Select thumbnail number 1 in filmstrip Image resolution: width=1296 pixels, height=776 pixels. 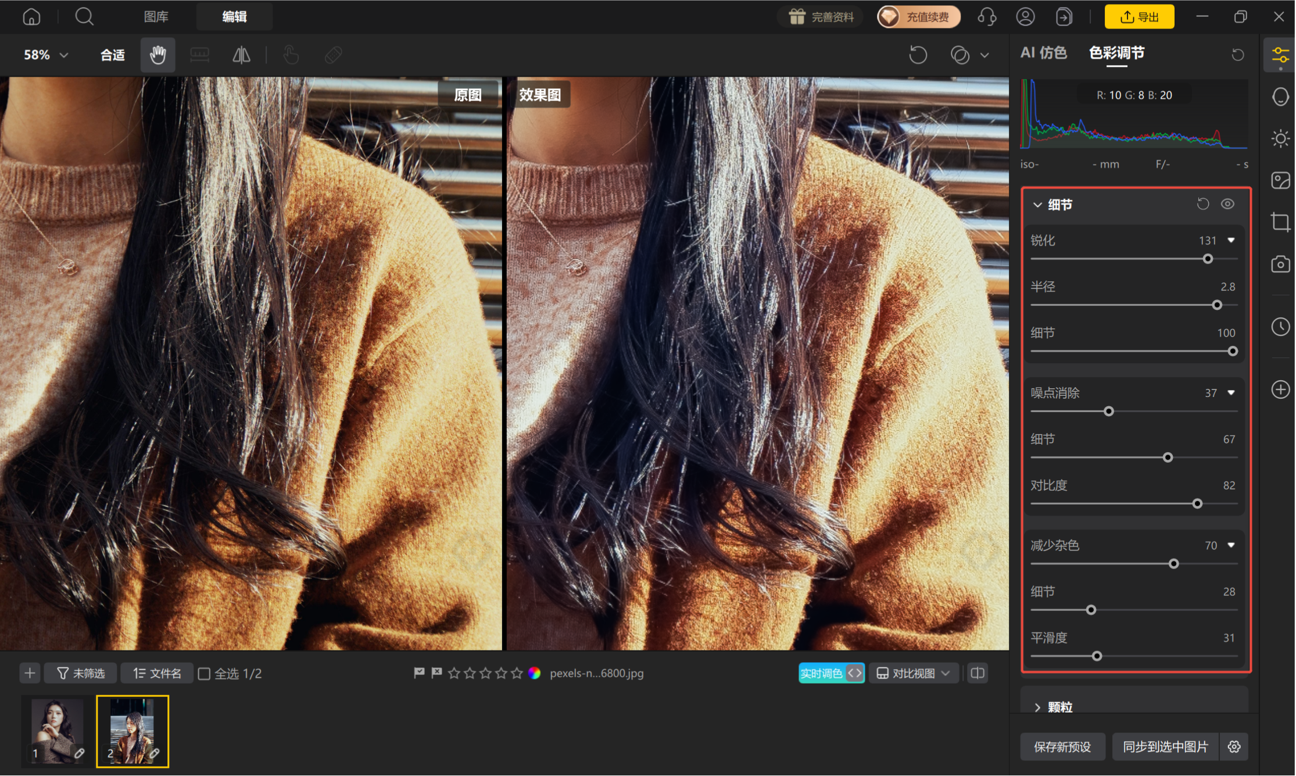coord(58,731)
